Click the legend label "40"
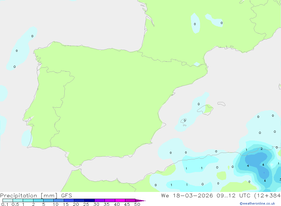 (x=117, y=204)
